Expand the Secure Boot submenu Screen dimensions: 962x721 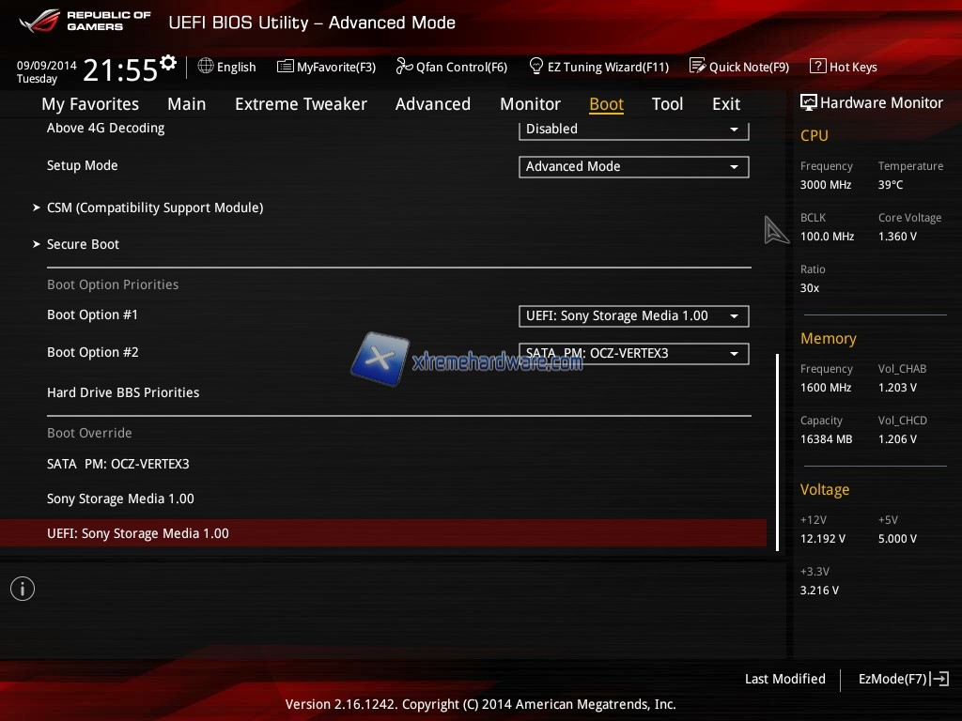click(x=83, y=244)
